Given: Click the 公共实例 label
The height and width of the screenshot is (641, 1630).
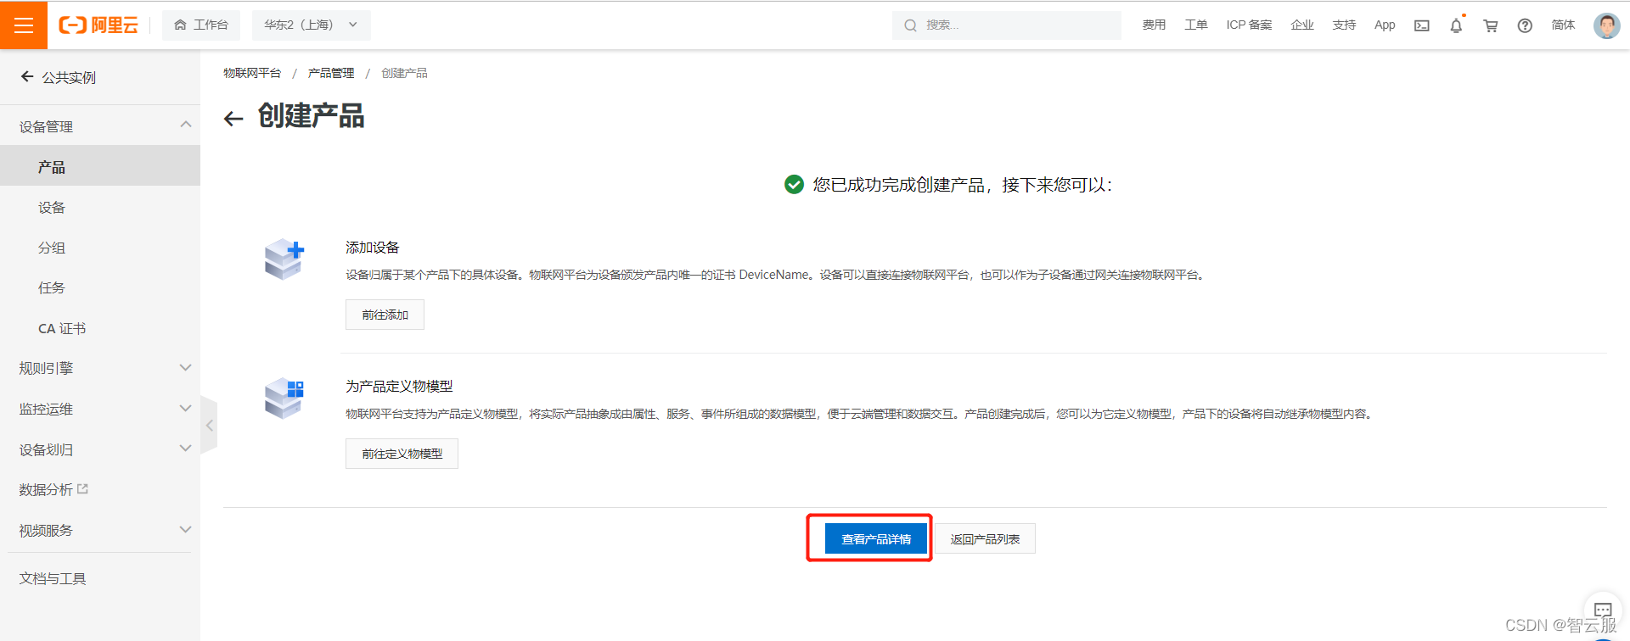Looking at the screenshot, I should click(69, 77).
